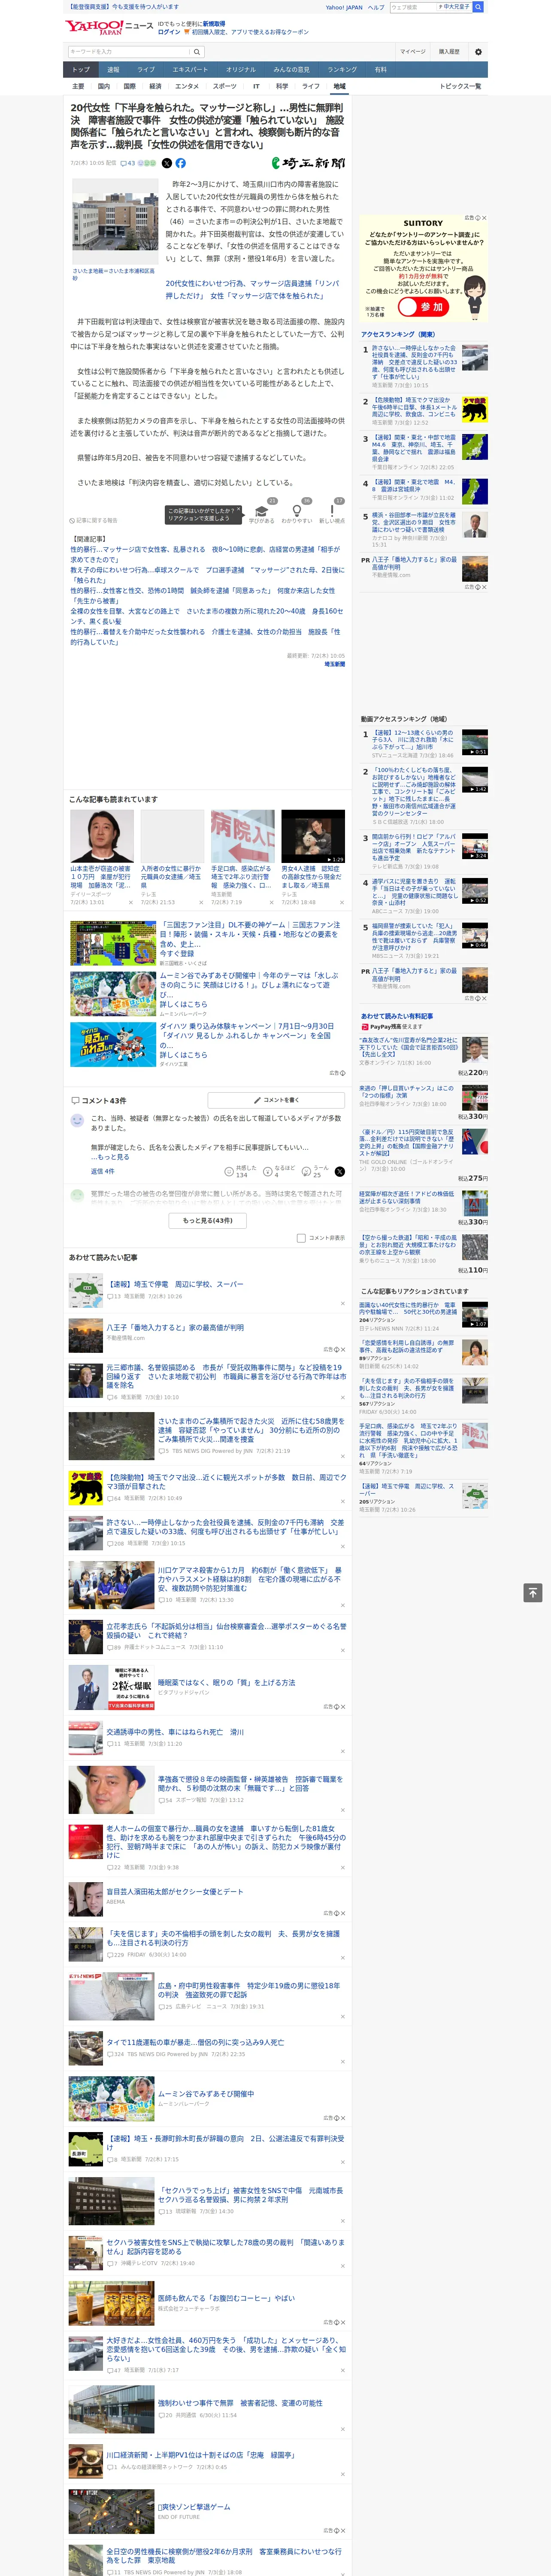This screenshot has width=551, height=2576.
Task: Share the article on X
Action: point(167,163)
